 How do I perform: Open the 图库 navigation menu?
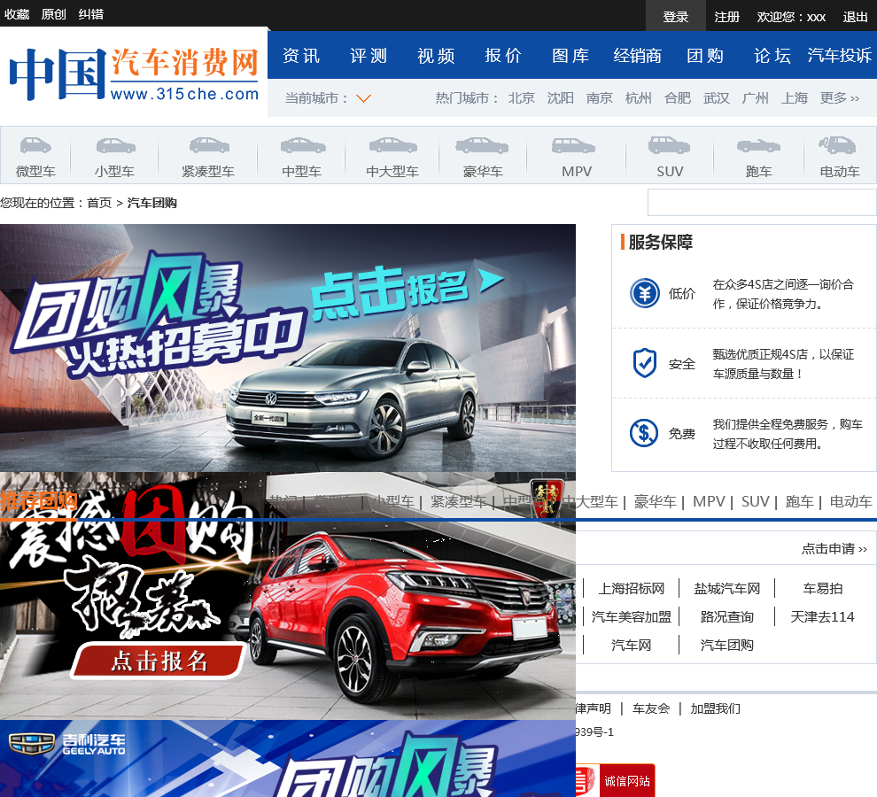[570, 56]
